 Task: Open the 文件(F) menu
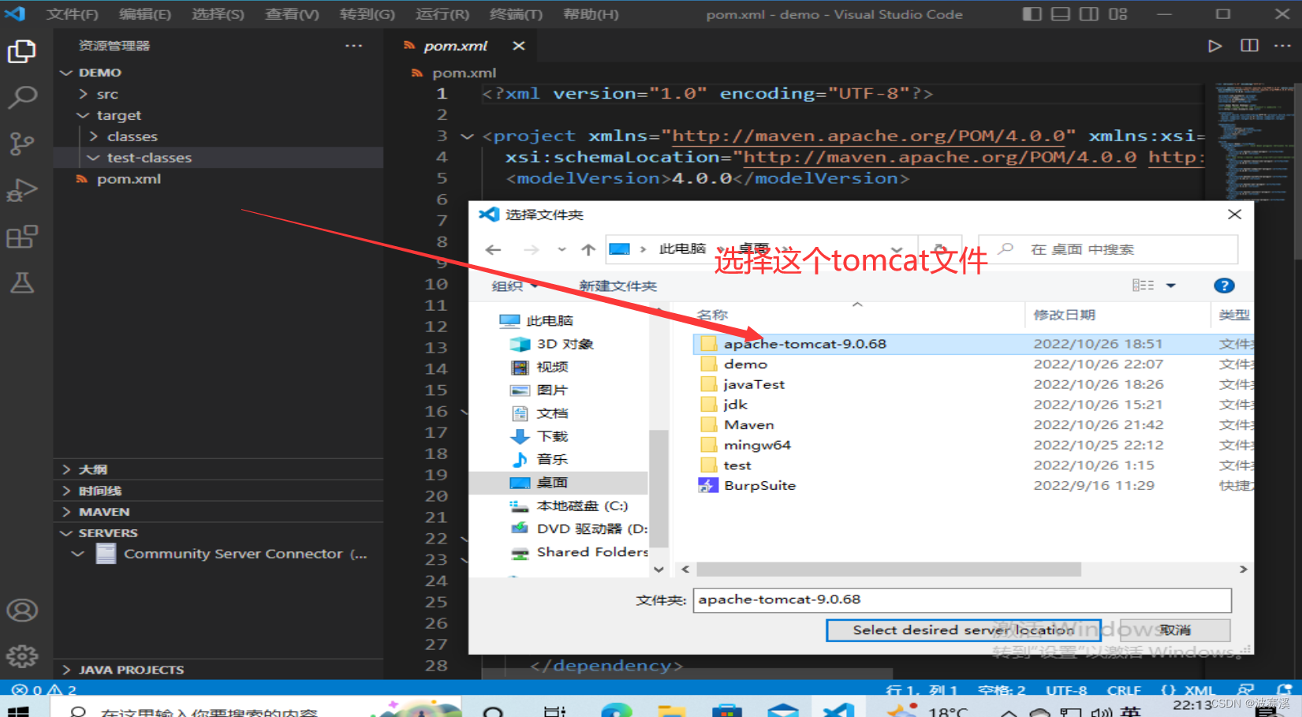(x=72, y=14)
